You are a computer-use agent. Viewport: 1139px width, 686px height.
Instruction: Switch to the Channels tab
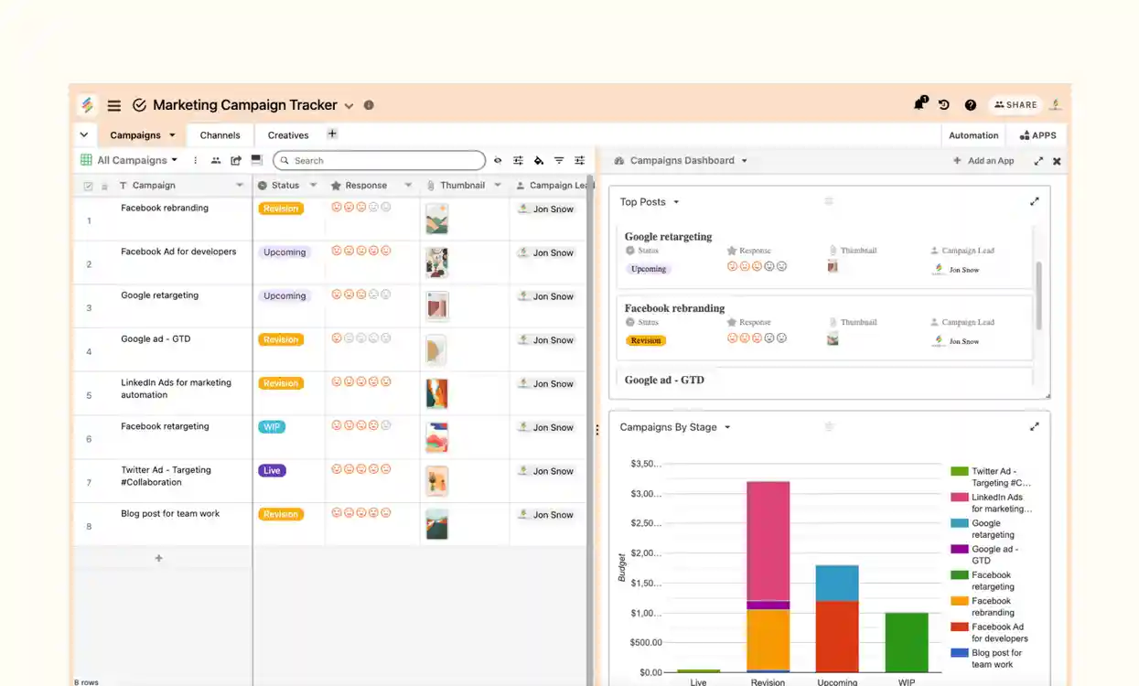click(220, 134)
